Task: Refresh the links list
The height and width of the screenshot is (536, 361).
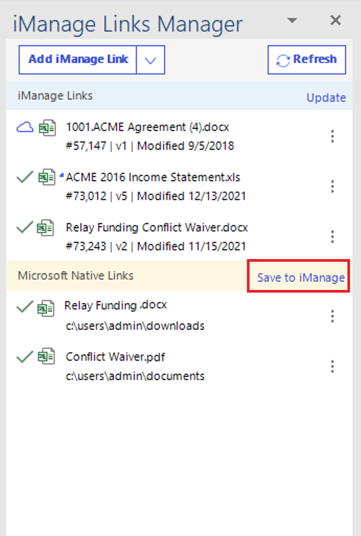Action: (307, 60)
